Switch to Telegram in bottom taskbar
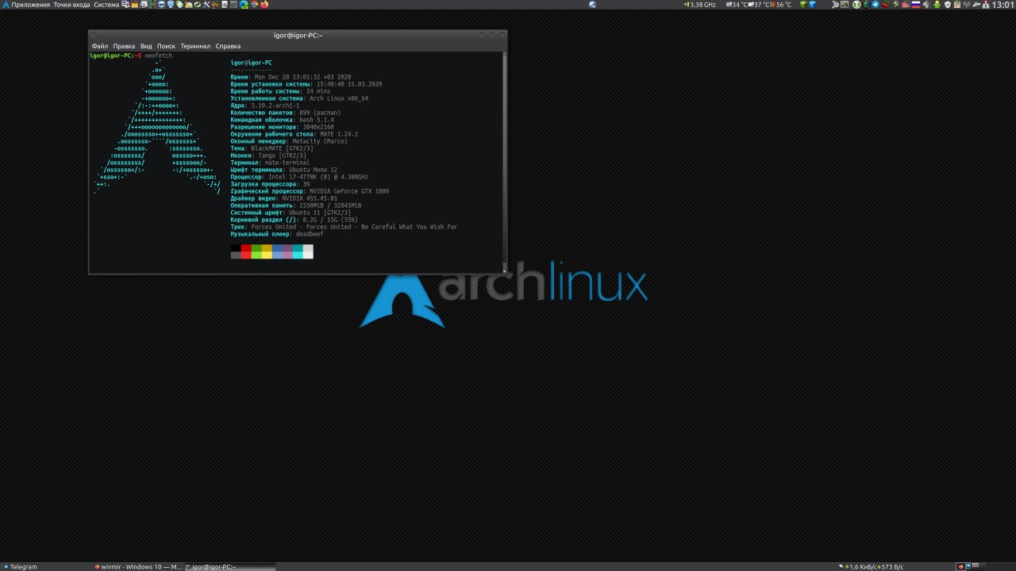The width and height of the screenshot is (1016, 571). tap(46, 566)
